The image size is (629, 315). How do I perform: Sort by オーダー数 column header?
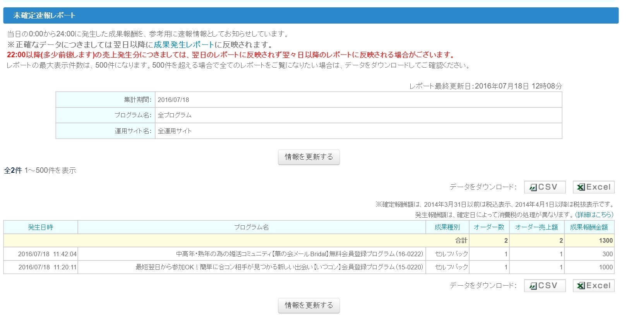(x=489, y=227)
